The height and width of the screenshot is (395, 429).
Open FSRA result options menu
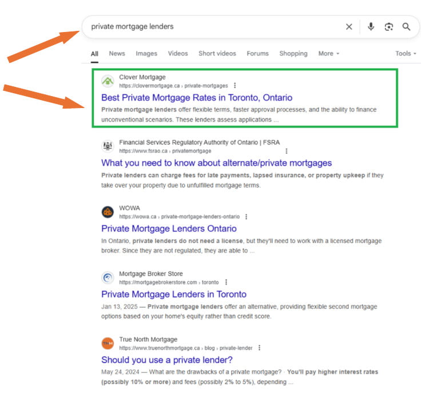pos(287,151)
